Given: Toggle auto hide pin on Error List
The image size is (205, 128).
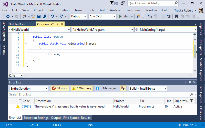Looking at the screenshot, I should pos(190,82).
